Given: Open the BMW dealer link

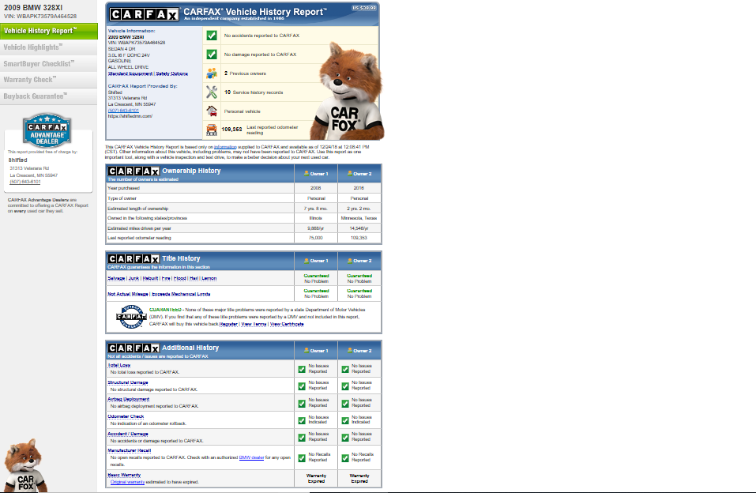Looking at the screenshot, I should coord(251,457).
